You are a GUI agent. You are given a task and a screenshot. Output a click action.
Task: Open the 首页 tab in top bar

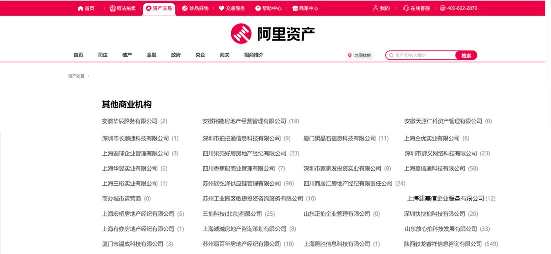pos(86,8)
